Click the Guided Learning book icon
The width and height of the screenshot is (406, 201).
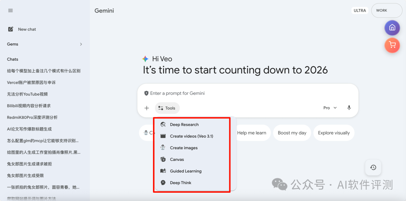[x=163, y=171]
